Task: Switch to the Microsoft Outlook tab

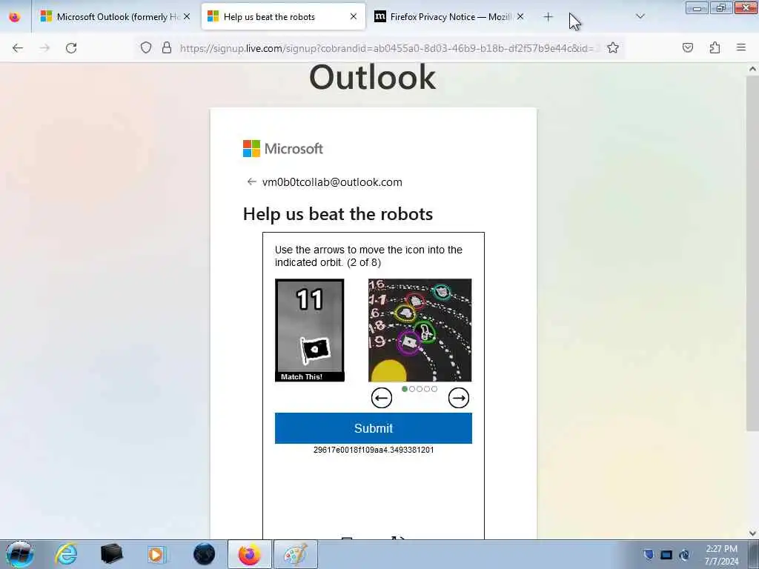Action: click(115, 17)
